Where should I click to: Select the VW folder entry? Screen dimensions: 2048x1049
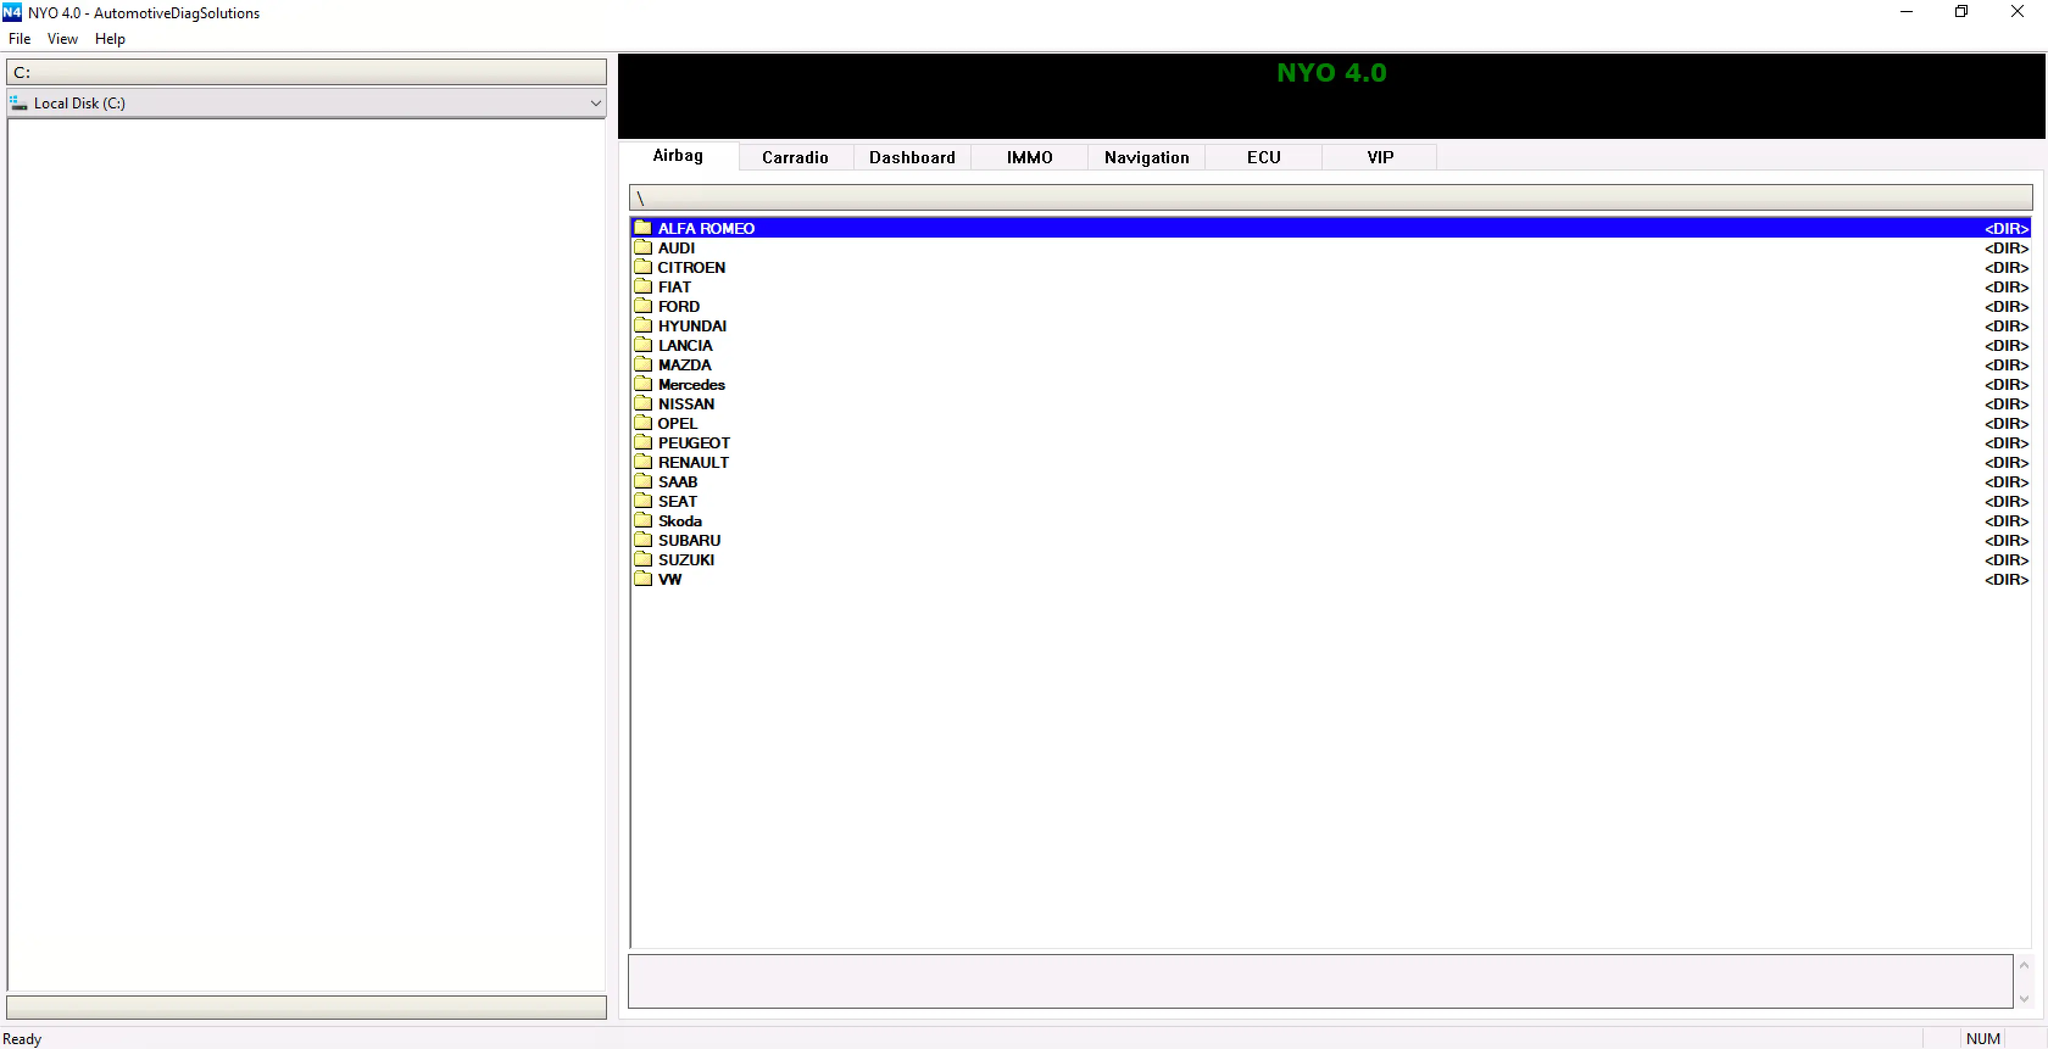coord(669,579)
